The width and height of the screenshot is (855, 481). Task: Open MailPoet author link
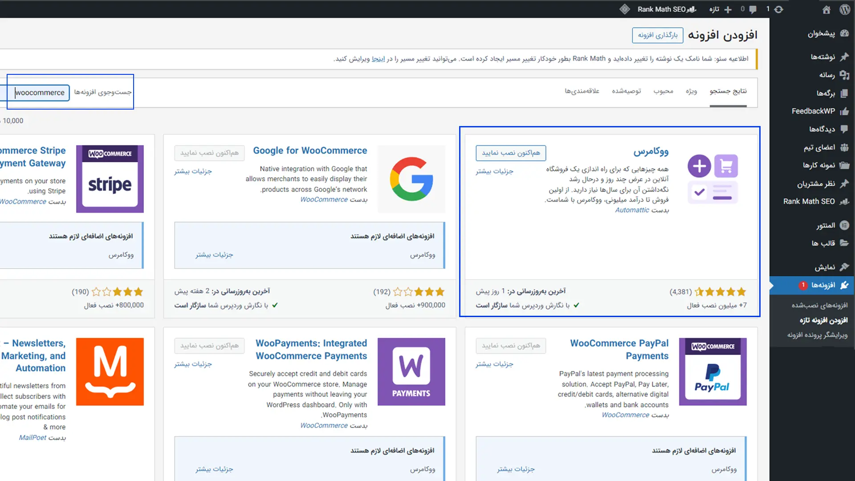coord(33,438)
